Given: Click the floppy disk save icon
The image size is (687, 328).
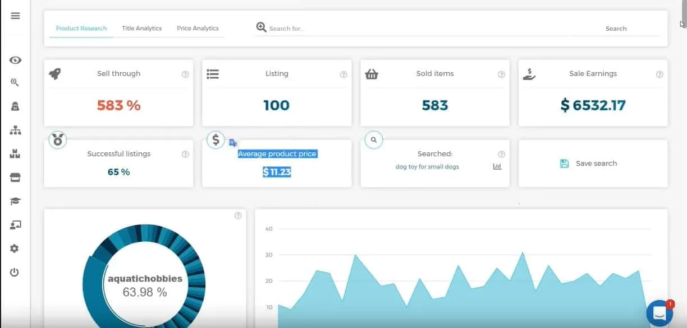Looking at the screenshot, I should tap(565, 163).
